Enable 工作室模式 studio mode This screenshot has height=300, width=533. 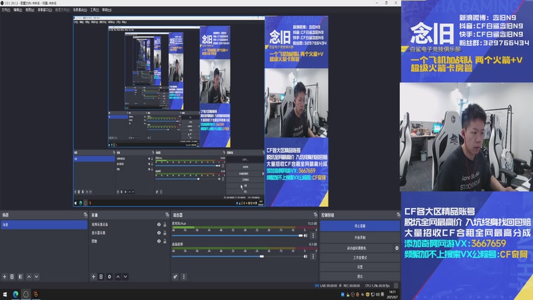coord(360,258)
